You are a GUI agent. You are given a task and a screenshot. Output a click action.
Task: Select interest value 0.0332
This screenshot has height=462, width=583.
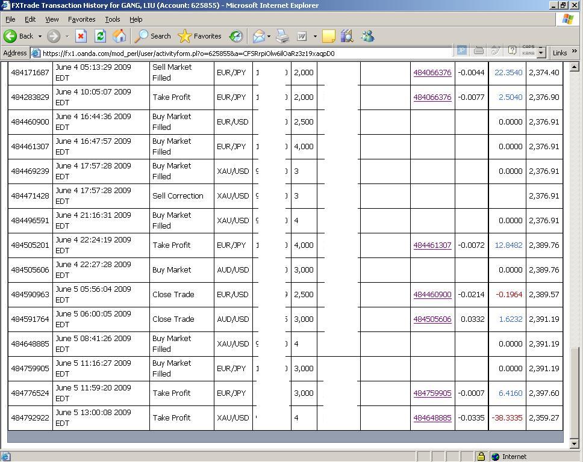pos(473,319)
